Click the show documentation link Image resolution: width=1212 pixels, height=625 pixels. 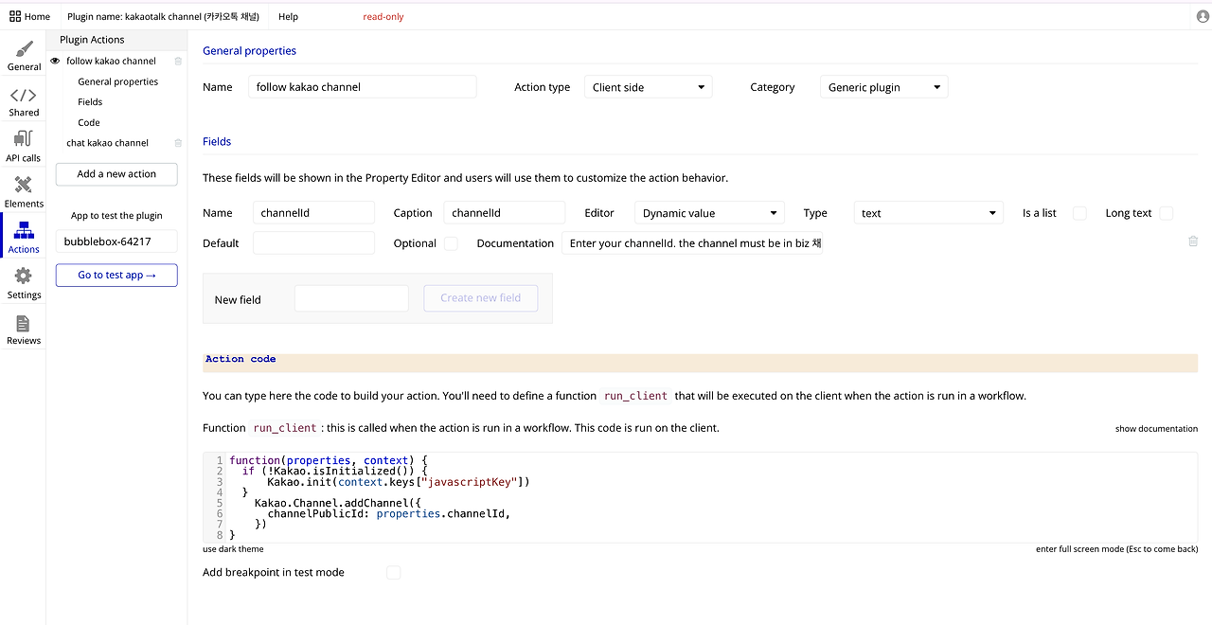coord(1156,429)
